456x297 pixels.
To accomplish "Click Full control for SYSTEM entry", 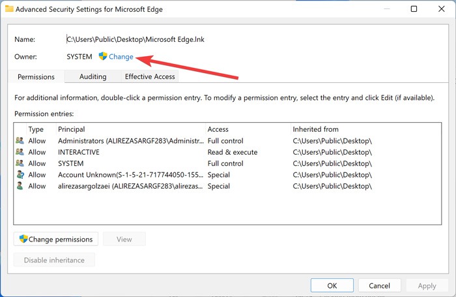I will (225, 163).
